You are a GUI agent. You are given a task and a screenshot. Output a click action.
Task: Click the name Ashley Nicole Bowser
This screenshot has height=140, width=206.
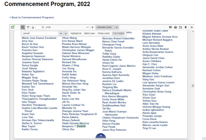[156, 49]
